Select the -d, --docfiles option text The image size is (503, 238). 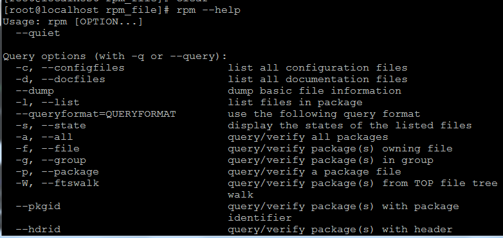point(60,80)
